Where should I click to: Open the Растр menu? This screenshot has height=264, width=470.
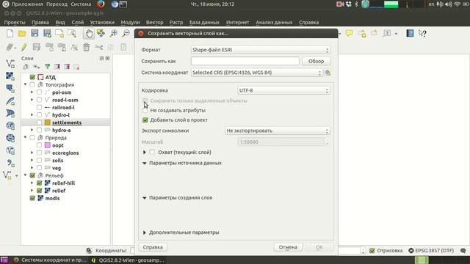click(x=176, y=23)
